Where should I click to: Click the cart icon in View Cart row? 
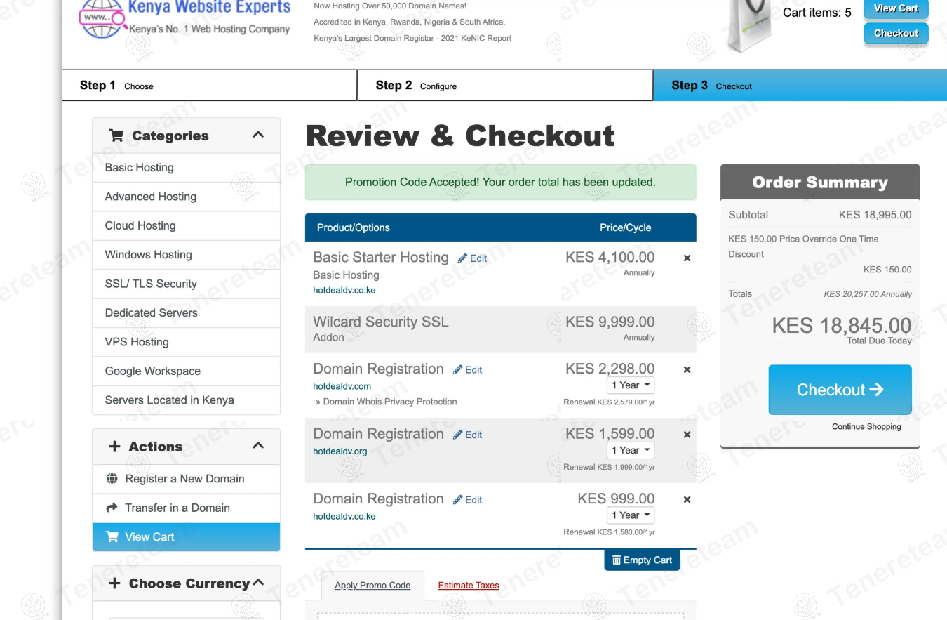(112, 536)
